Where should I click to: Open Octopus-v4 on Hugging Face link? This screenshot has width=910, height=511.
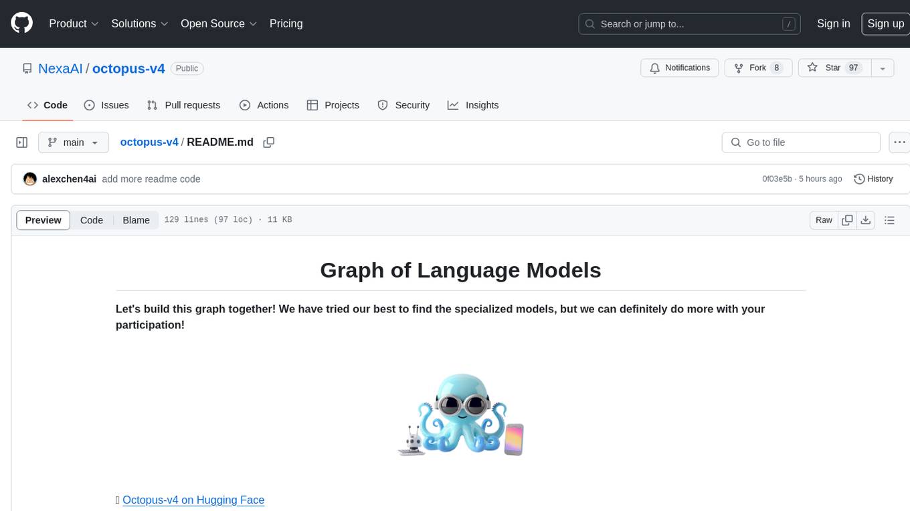click(x=193, y=500)
